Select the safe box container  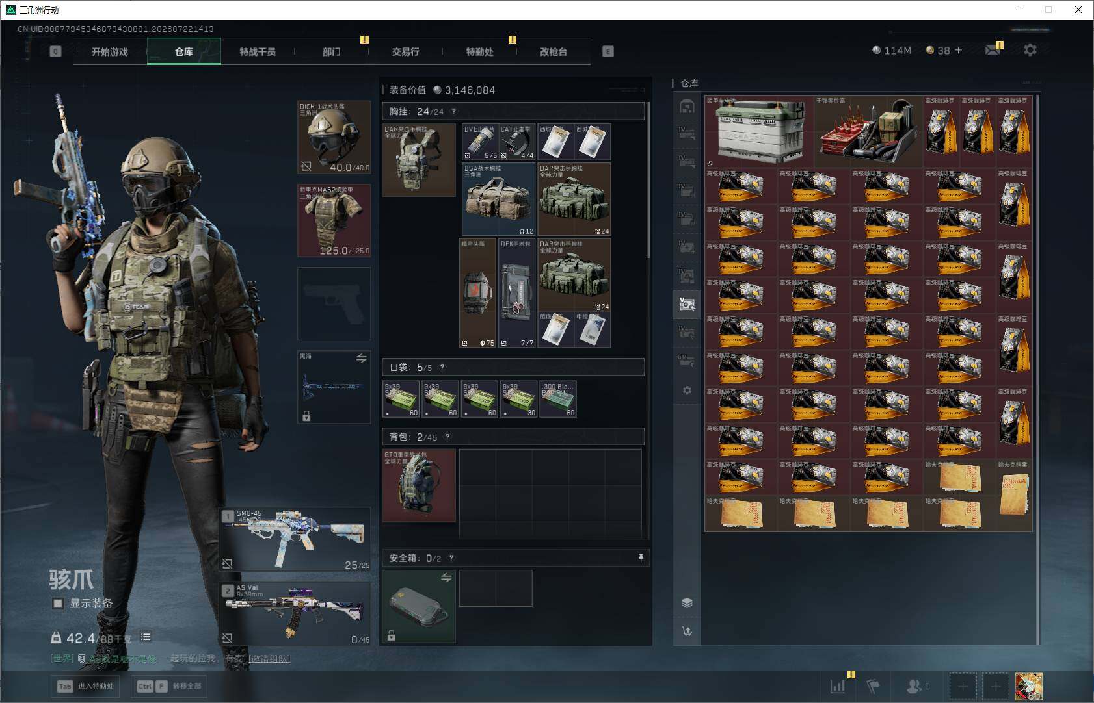(x=419, y=606)
